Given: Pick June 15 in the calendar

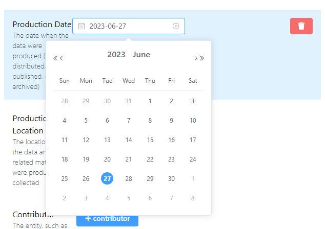Looking at the screenshot, I should tap(150, 140).
